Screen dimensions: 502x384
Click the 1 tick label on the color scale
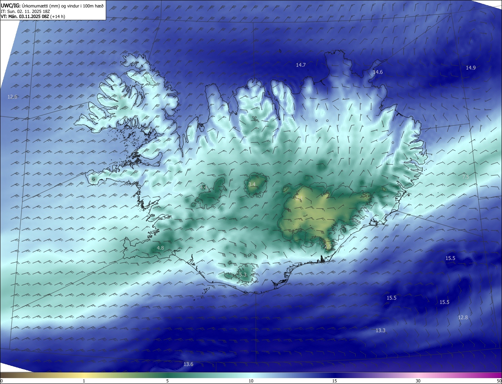click(84, 381)
